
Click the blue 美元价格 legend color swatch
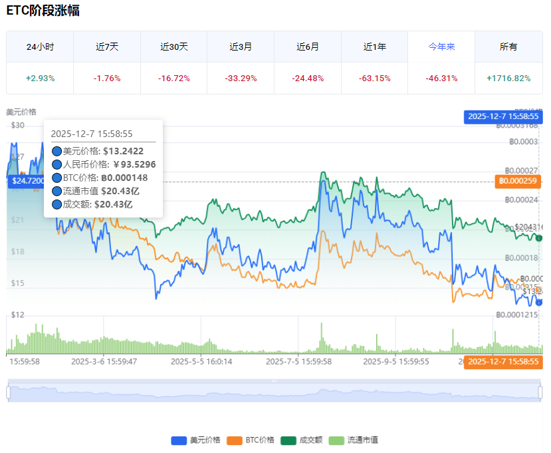pos(179,440)
